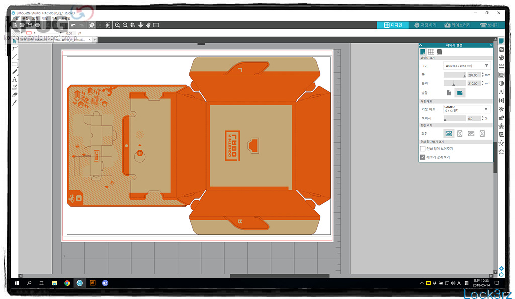Image resolution: width=515 pixels, height=299 pixels.
Task: Undo the last action
Action: click(73, 25)
